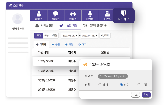Select the 103동 201호 김영희 row
The height and width of the screenshot is (105, 164).
point(56,71)
